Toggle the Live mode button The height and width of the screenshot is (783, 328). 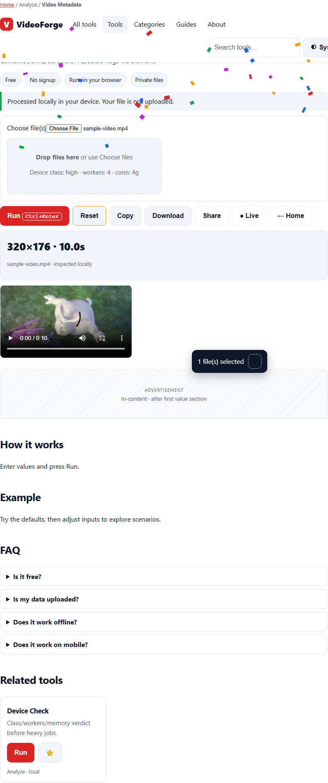[x=249, y=216]
